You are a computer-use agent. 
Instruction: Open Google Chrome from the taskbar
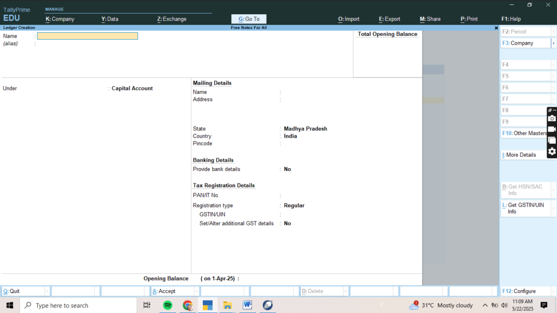188,305
